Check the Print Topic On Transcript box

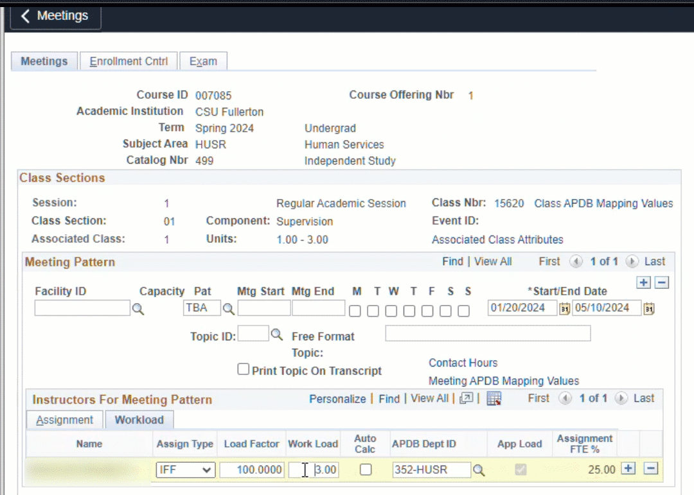click(244, 369)
